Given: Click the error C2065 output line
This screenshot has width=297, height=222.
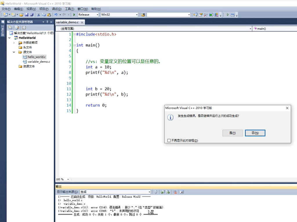Looking at the screenshot, I should 99,211.
